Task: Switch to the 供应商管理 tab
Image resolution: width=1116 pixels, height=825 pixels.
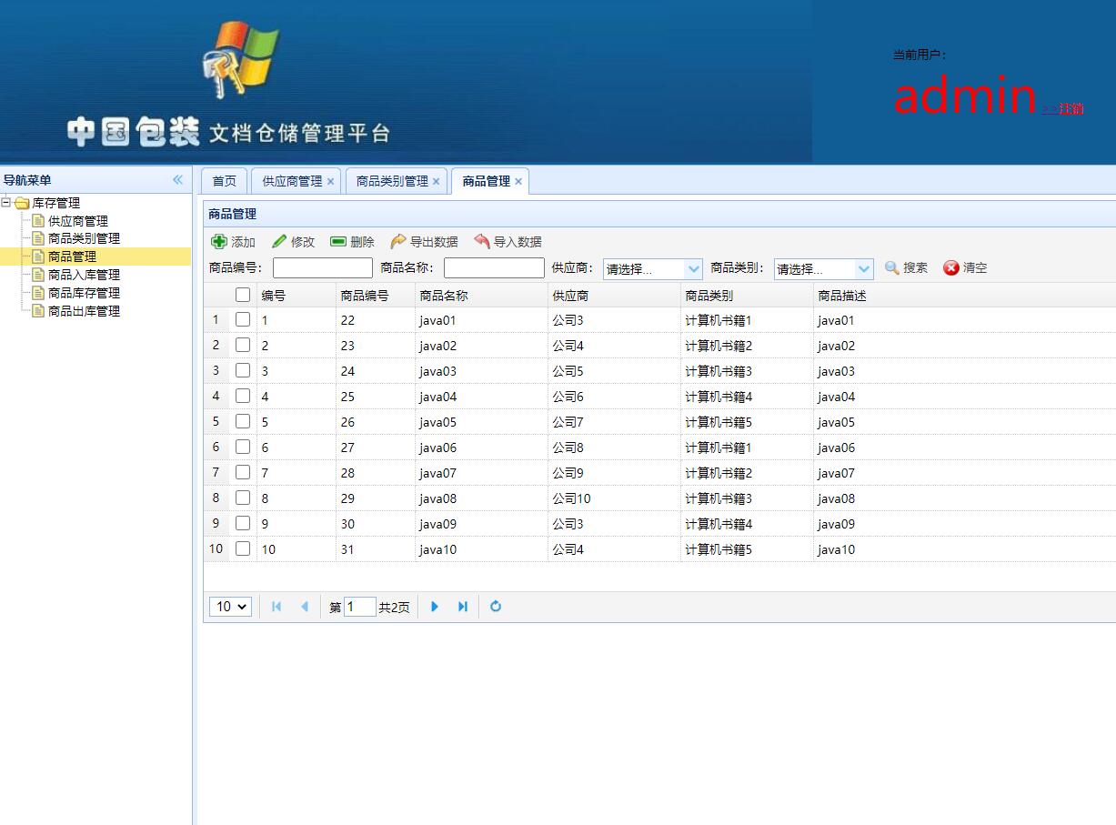Action: pos(290,180)
